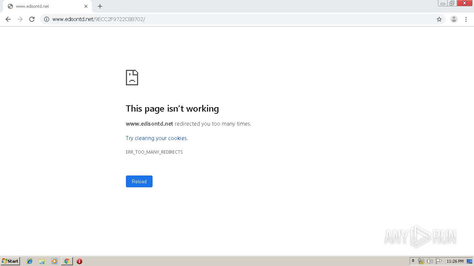Screen dimensions: 474x266
Task: Open the Action Center flag icon
Action: pyautogui.click(x=439, y=261)
